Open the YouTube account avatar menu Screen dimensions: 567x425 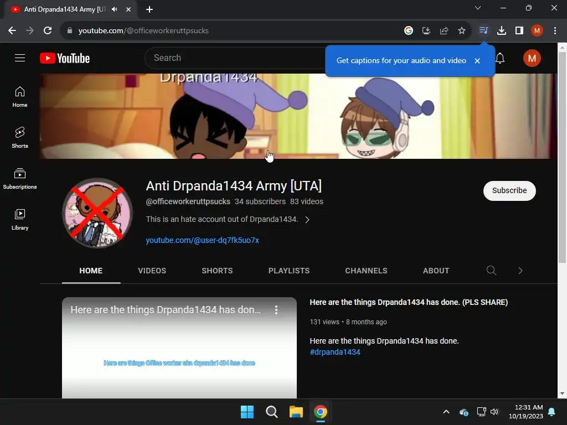532,58
